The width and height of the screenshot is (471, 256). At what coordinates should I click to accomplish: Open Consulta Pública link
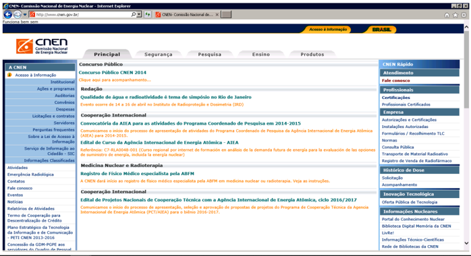point(397,147)
